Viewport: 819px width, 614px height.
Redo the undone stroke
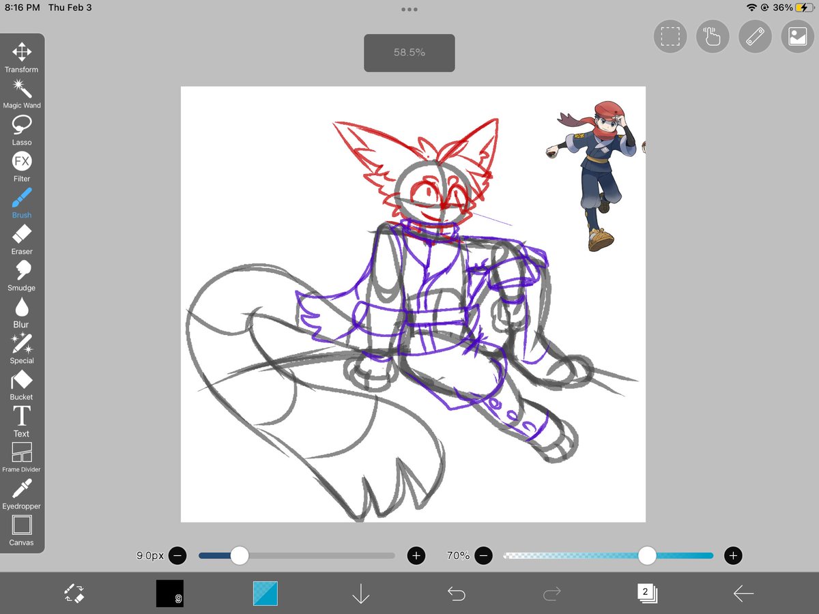[551, 594]
